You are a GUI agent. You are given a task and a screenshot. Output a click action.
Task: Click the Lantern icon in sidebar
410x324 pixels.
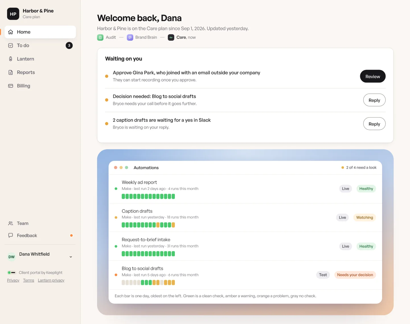click(x=11, y=59)
